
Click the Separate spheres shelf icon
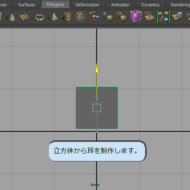[122, 16]
